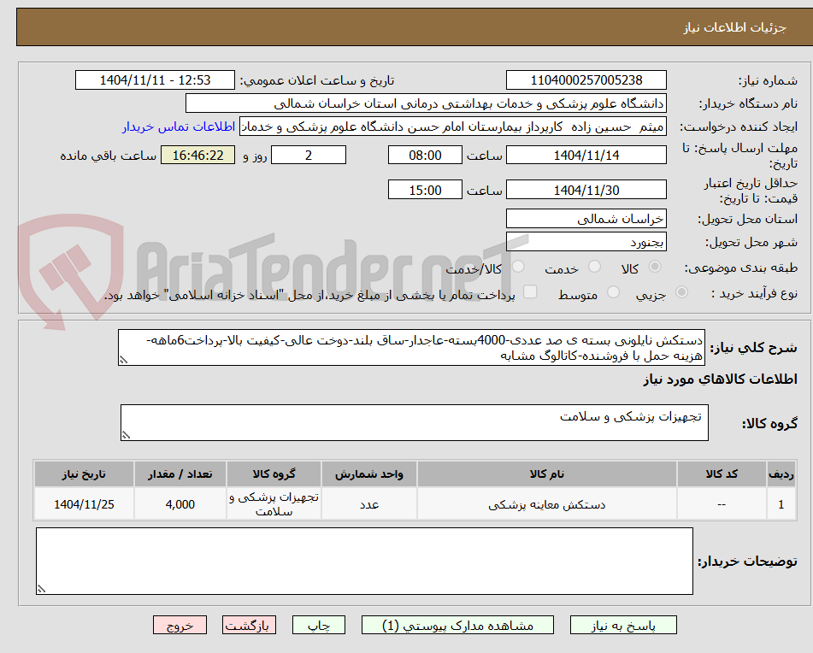Click the پاسخ به نیاز button
The width and height of the screenshot is (813, 653).
623,625
